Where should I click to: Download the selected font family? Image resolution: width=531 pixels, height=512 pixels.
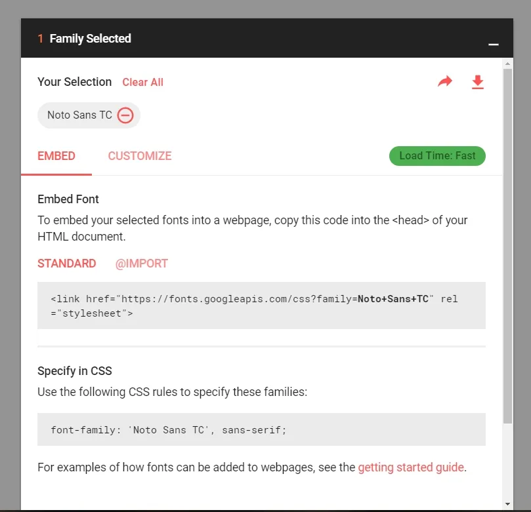coord(477,82)
